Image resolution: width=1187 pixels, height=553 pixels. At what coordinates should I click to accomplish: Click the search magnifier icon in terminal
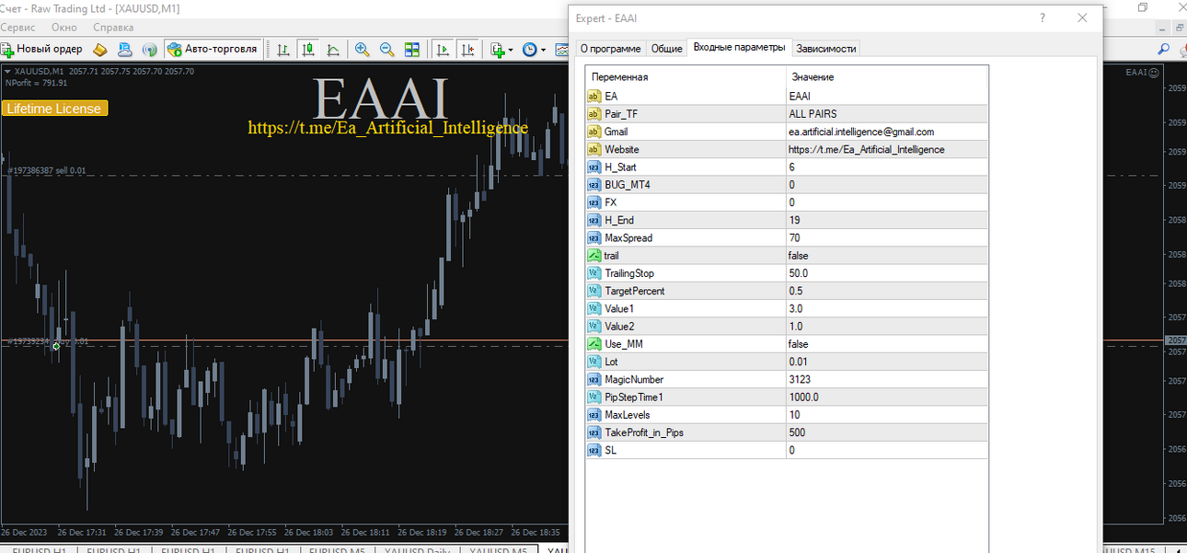click(x=1163, y=49)
